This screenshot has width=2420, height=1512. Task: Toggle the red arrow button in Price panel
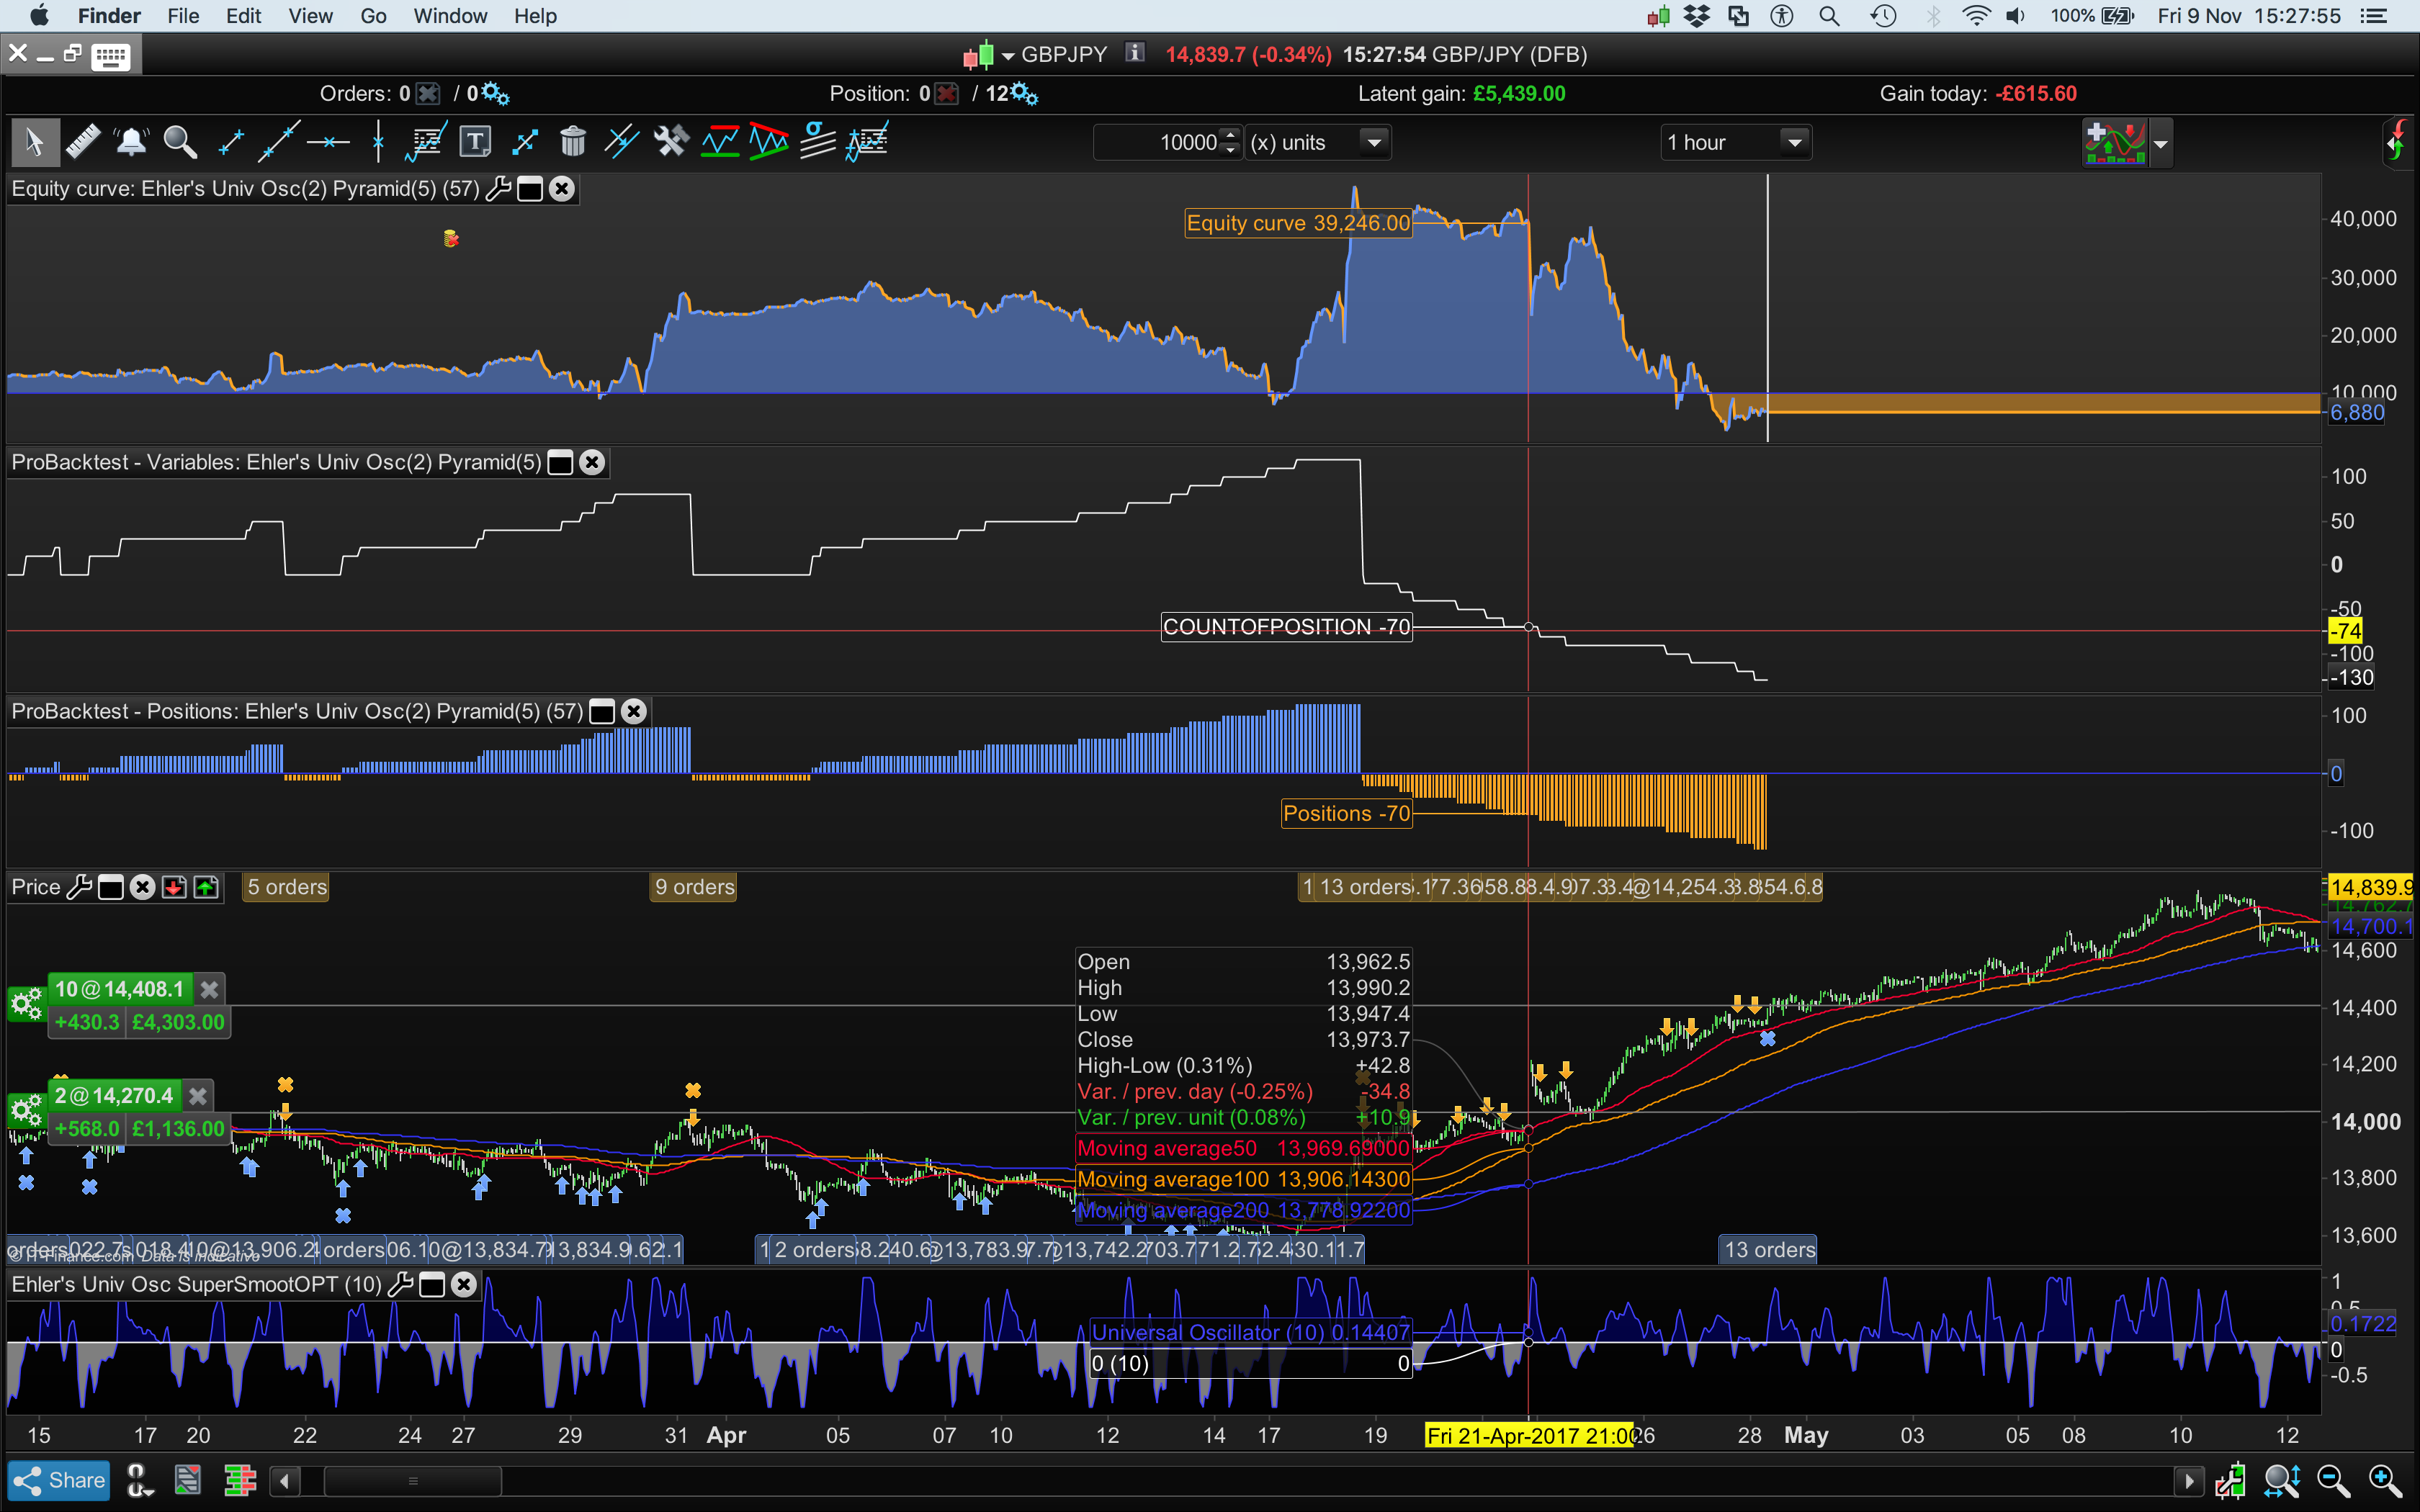pos(174,887)
